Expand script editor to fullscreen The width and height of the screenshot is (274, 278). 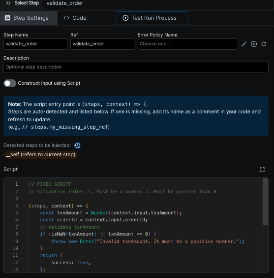(262, 170)
